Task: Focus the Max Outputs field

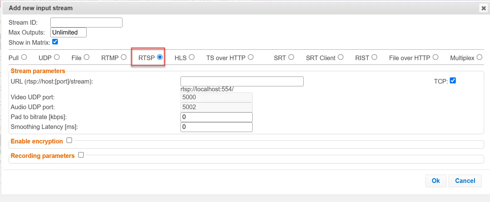Action: point(68,32)
